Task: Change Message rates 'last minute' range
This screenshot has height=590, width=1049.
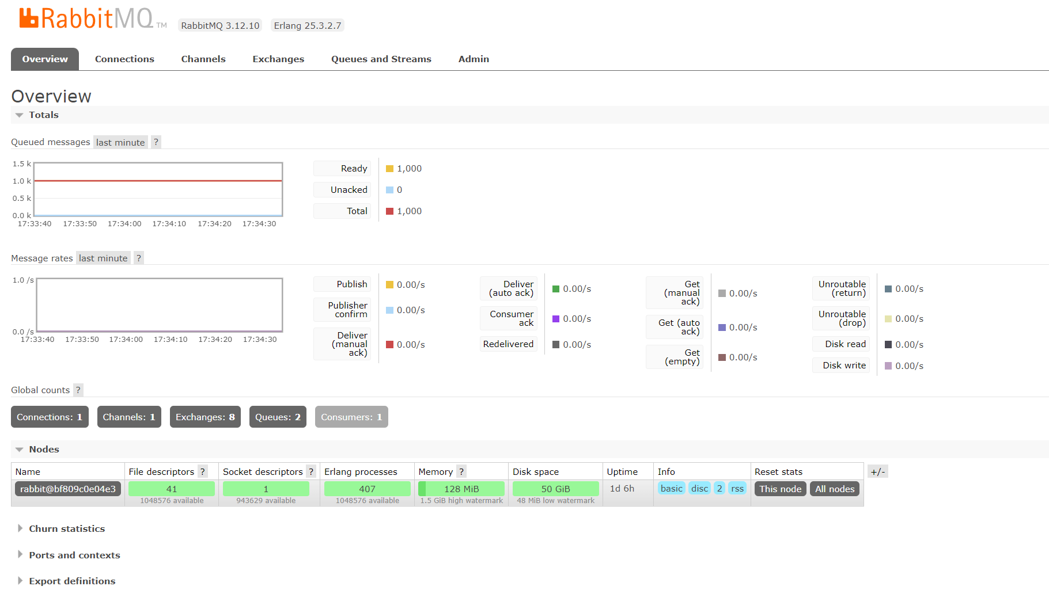Action: pyautogui.click(x=103, y=258)
